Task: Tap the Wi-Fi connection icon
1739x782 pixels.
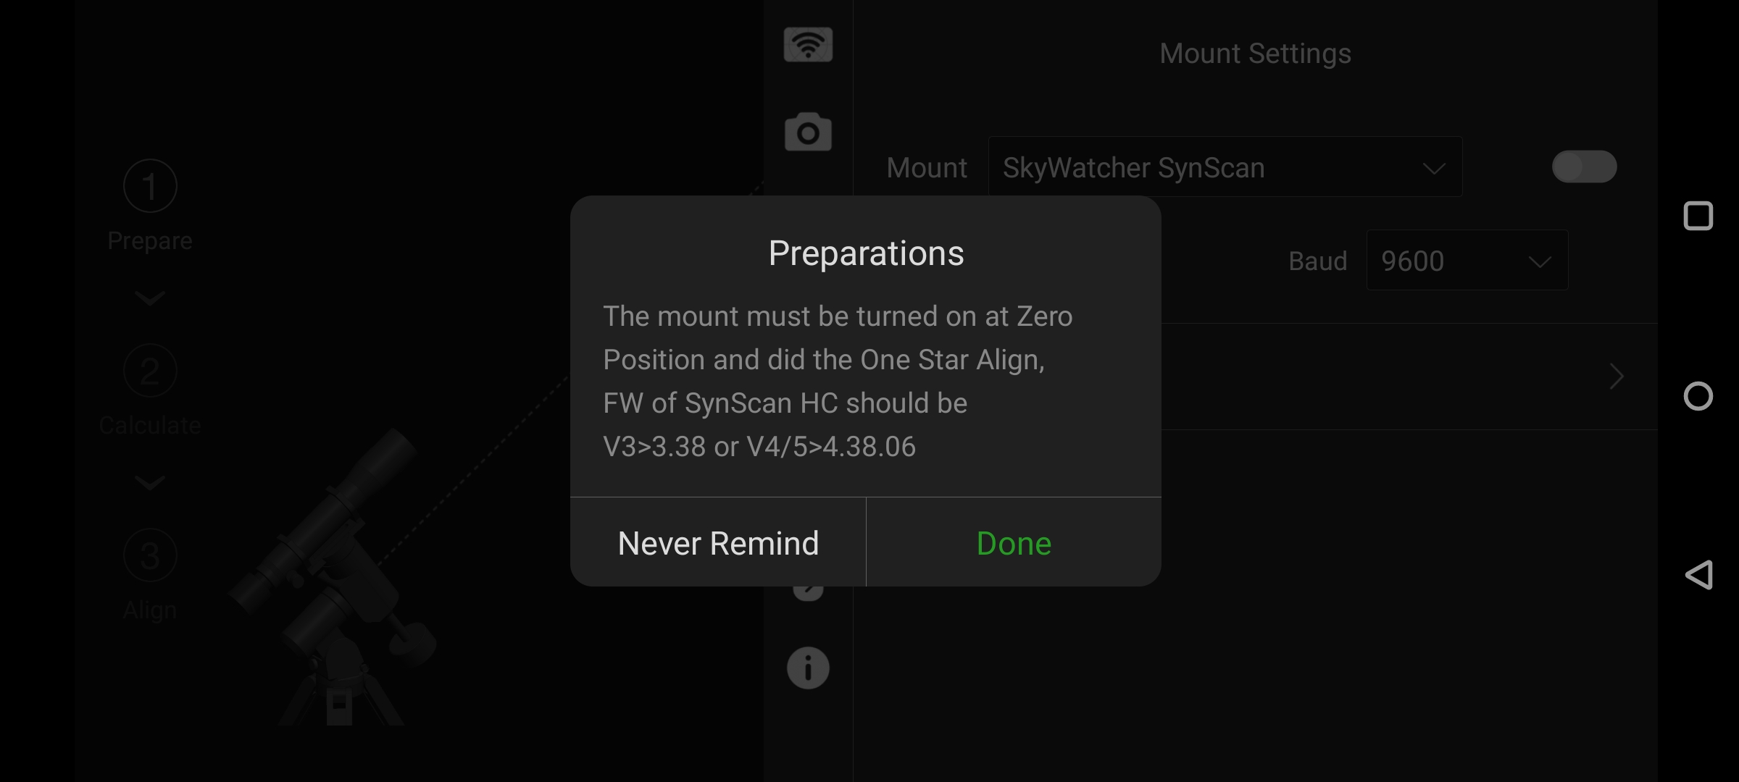Action: pos(808,45)
